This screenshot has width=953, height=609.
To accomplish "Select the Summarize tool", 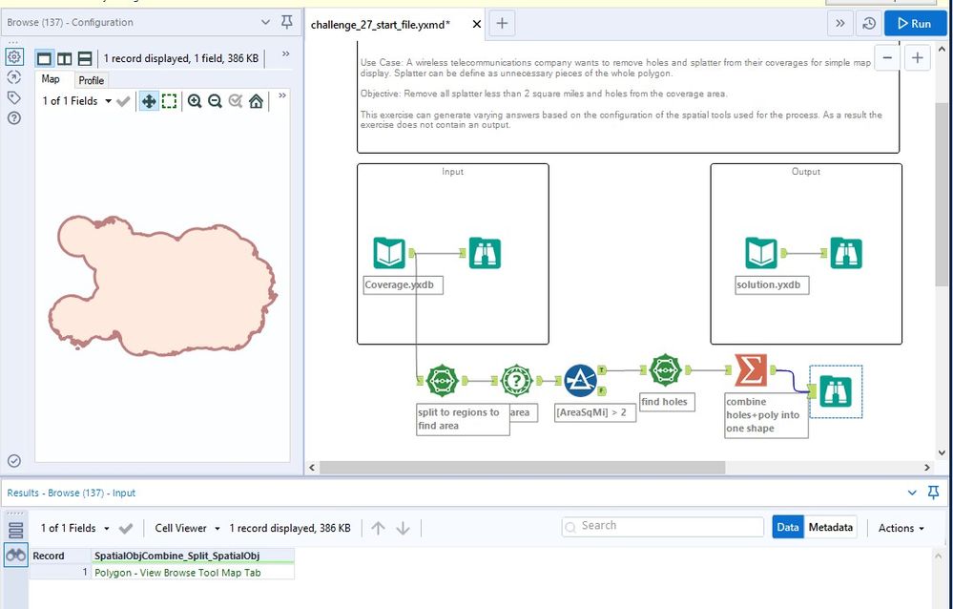I will point(751,370).
